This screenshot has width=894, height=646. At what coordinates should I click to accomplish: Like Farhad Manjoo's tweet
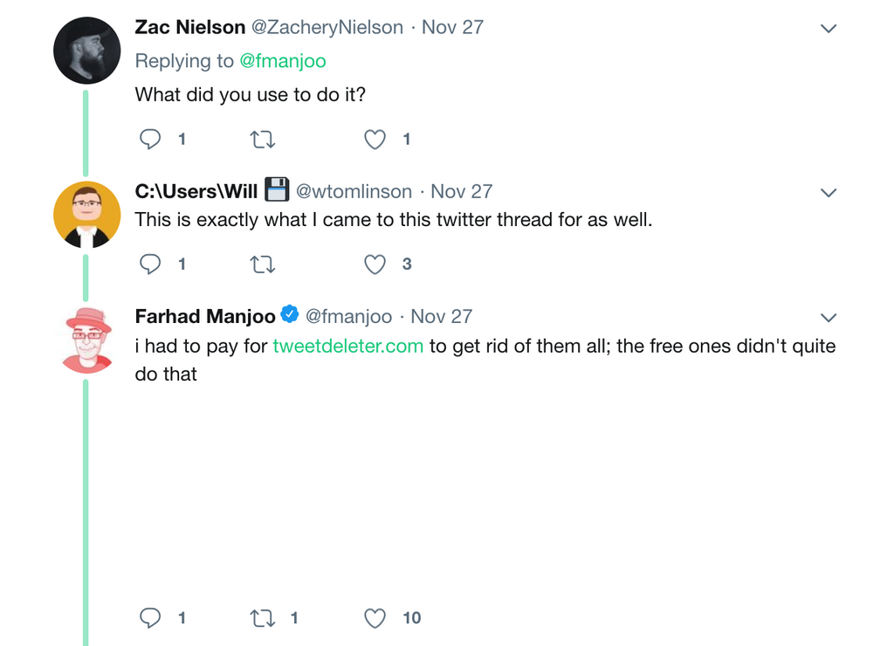[x=375, y=618]
